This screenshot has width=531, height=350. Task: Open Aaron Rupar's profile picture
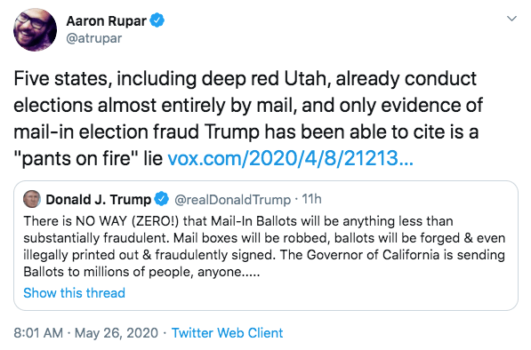coord(35,29)
